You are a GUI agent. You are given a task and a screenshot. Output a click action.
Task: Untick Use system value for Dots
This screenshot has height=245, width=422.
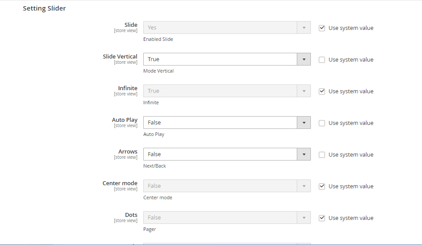tap(322, 218)
